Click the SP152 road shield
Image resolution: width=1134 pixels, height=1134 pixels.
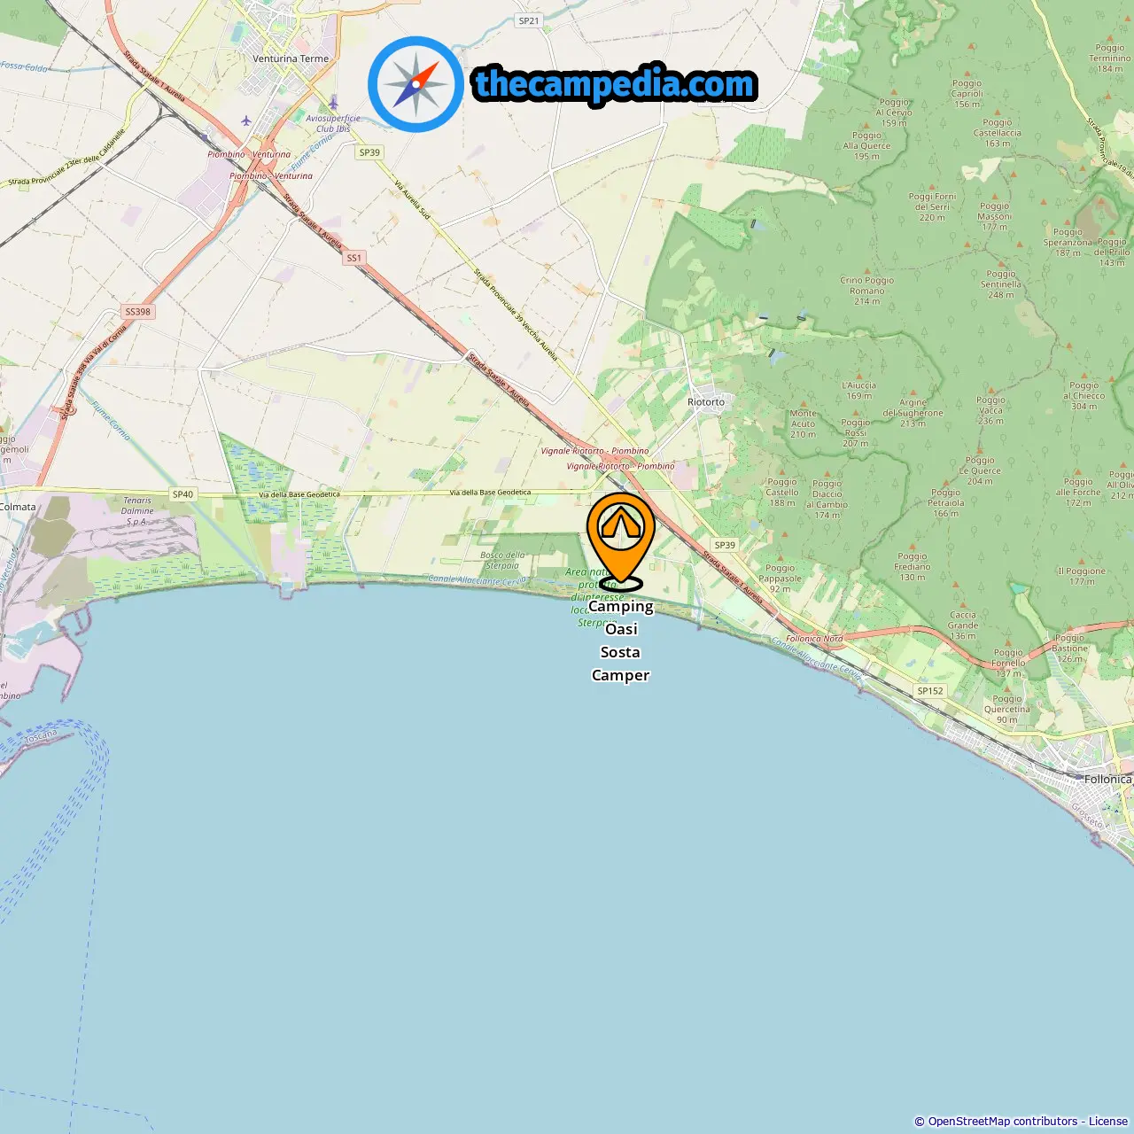930,691
